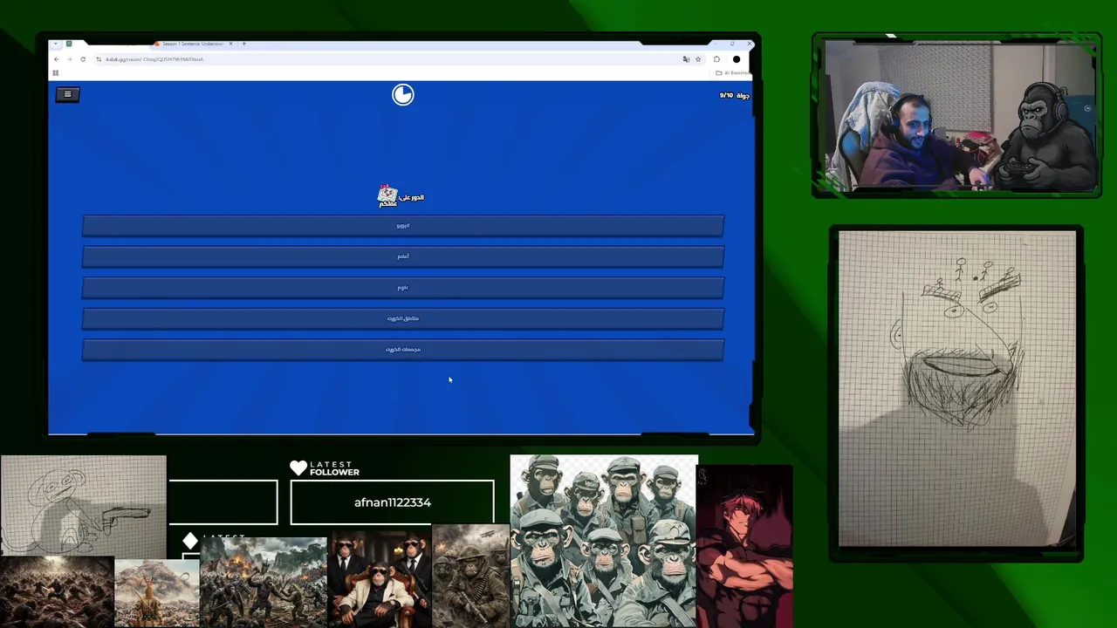This screenshot has height=628, width=1117.
Task: Close the Season 1 Sentence tab
Action: (230, 44)
